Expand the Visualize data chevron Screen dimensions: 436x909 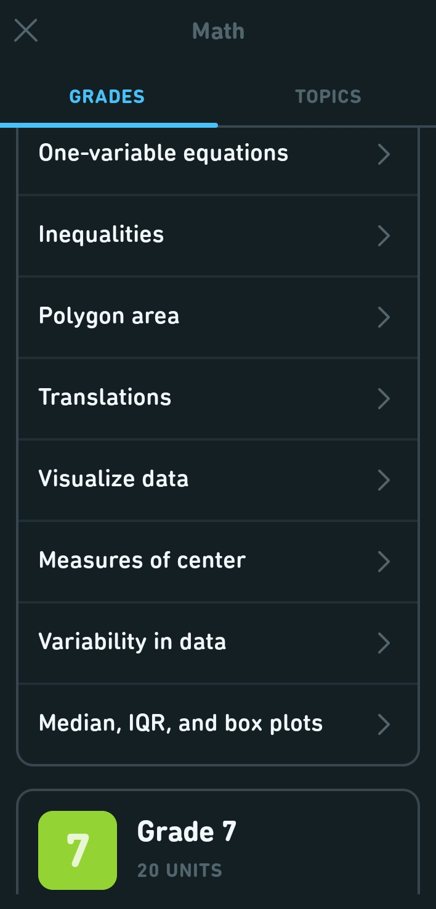384,480
